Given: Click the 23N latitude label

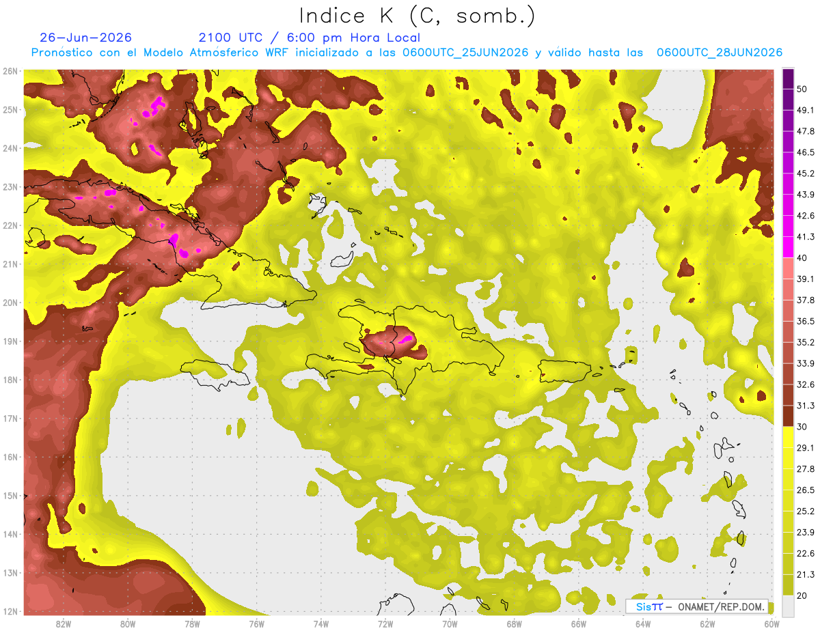Looking at the screenshot, I should click(10, 186).
